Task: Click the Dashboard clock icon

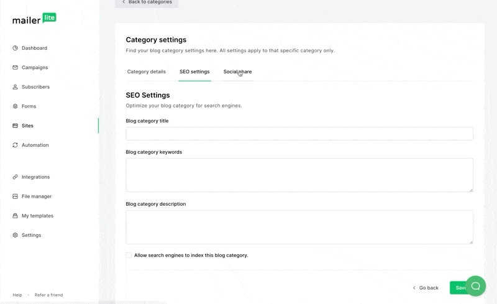Action: tap(16, 48)
